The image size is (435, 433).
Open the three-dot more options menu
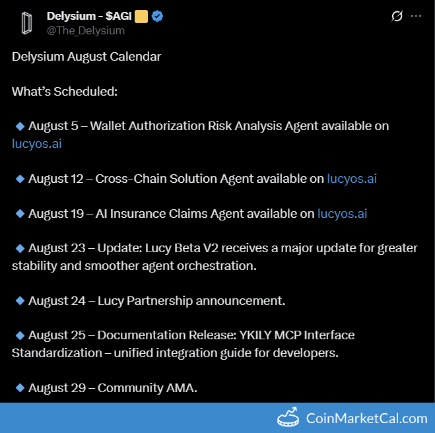(416, 17)
